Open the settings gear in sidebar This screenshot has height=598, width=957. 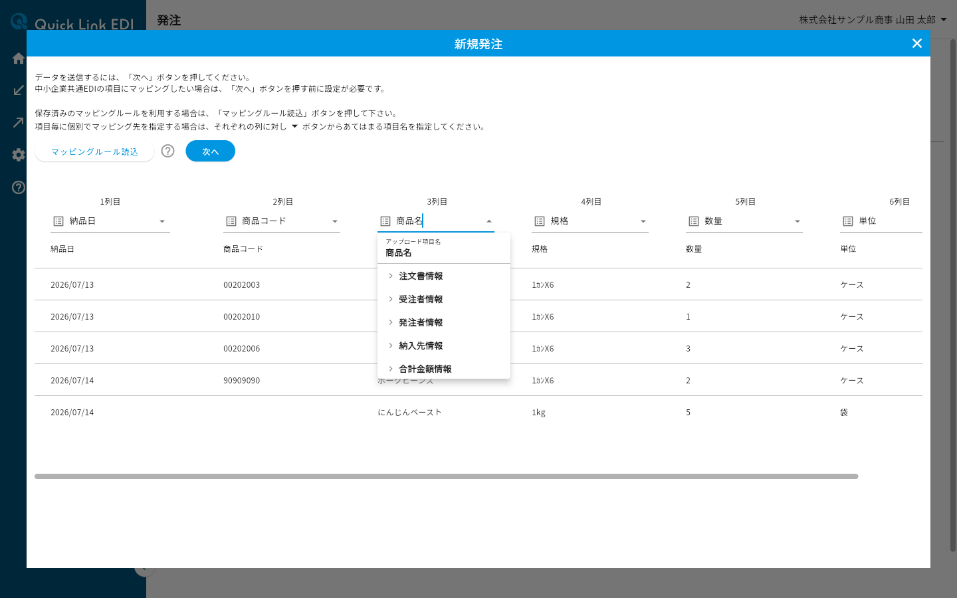[19, 155]
